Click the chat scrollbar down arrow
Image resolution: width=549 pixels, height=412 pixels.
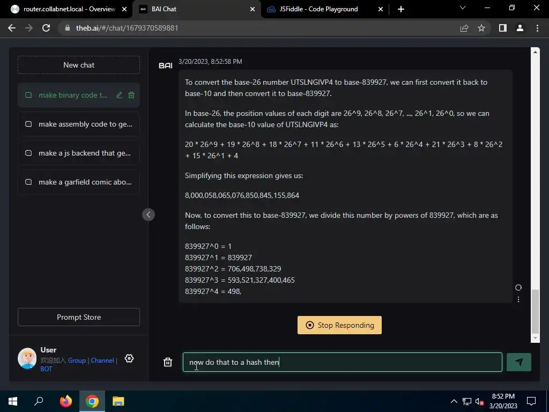(x=535, y=339)
